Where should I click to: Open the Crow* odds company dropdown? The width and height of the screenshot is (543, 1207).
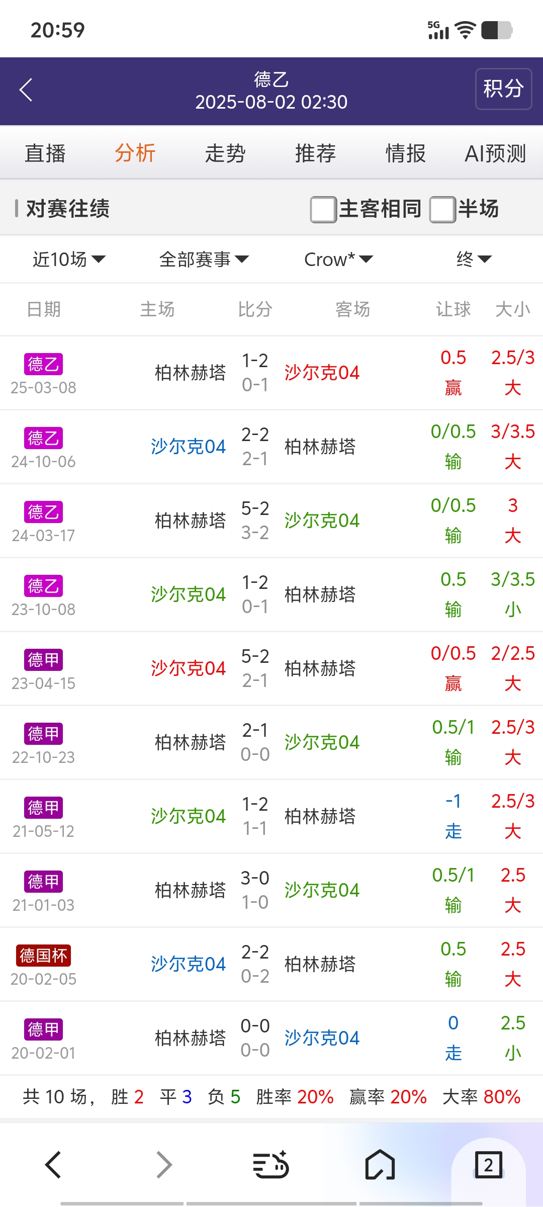click(x=338, y=260)
